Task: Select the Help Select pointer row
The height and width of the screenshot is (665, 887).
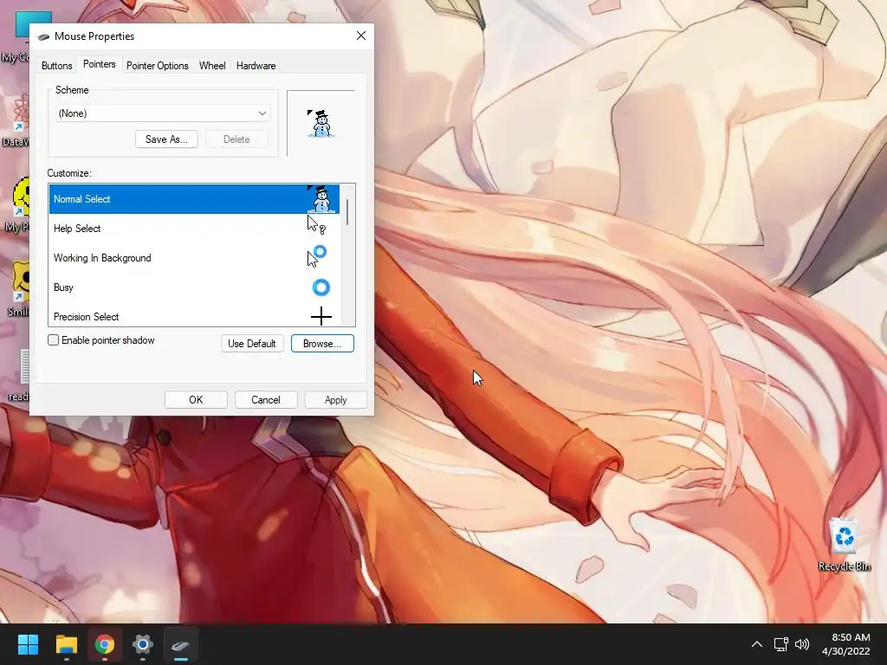Action: 194,229
